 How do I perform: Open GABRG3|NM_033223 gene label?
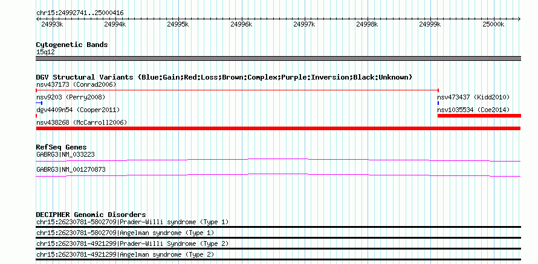[65, 154]
